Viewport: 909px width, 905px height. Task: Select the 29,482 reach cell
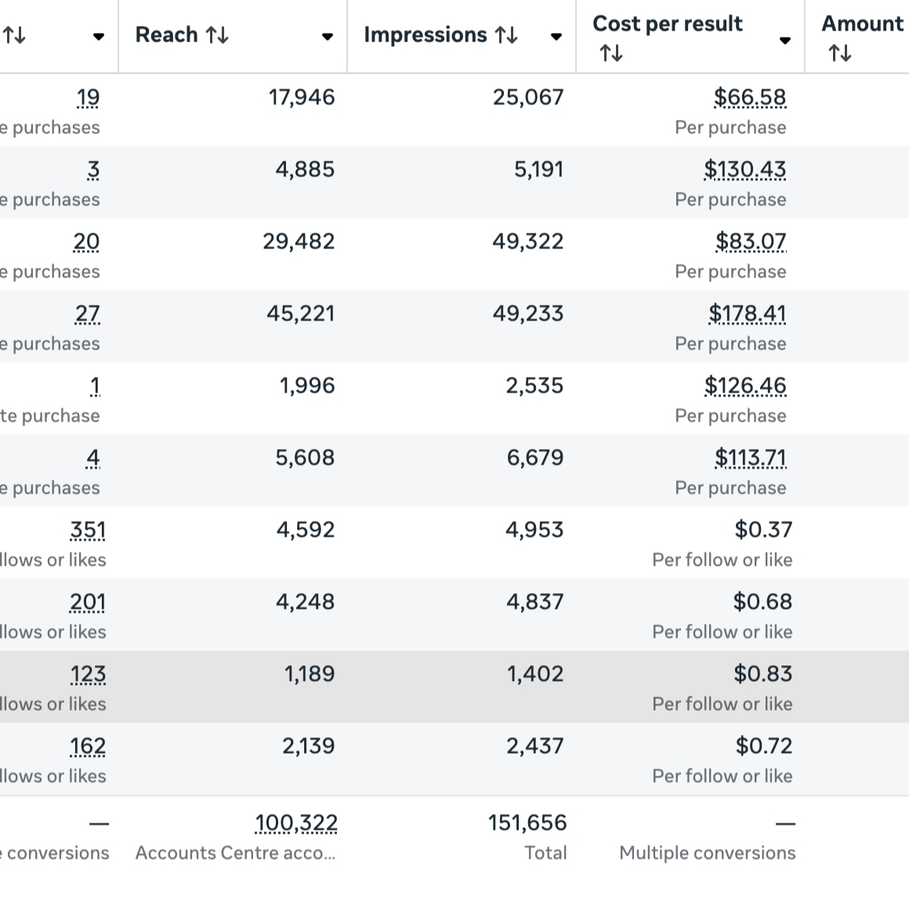[299, 241]
